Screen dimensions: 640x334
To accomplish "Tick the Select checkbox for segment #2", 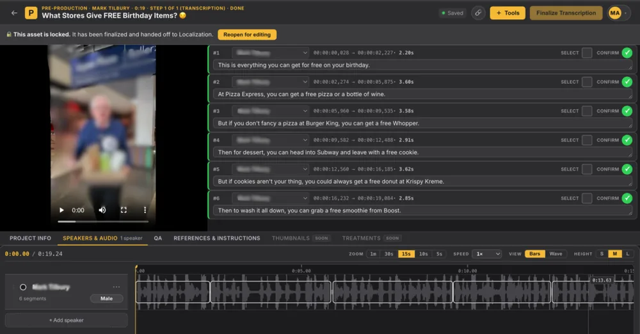I will [x=587, y=82].
